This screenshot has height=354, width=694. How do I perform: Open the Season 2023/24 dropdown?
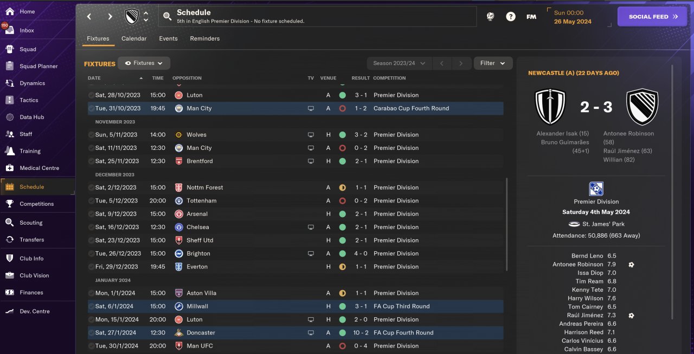pos(399,63)
